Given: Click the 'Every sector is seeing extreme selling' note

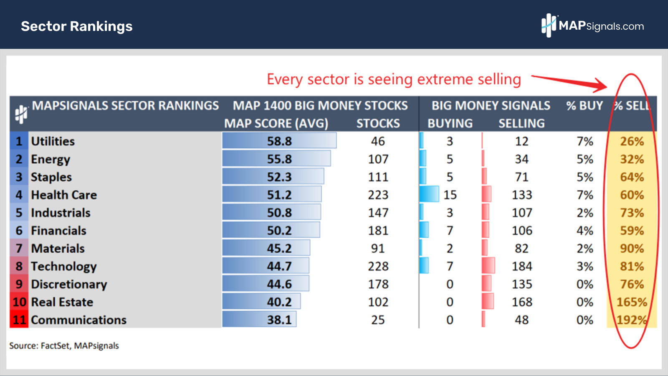Looking at the screenshot, I should point(394,79).
